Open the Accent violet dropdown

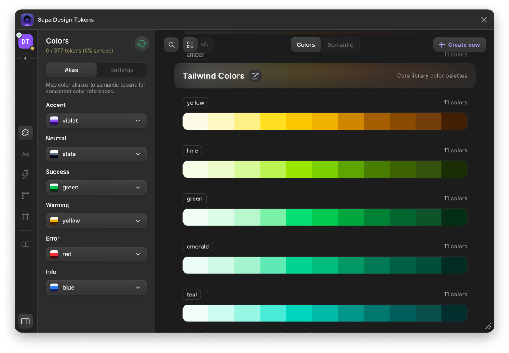tap(97, 121)
